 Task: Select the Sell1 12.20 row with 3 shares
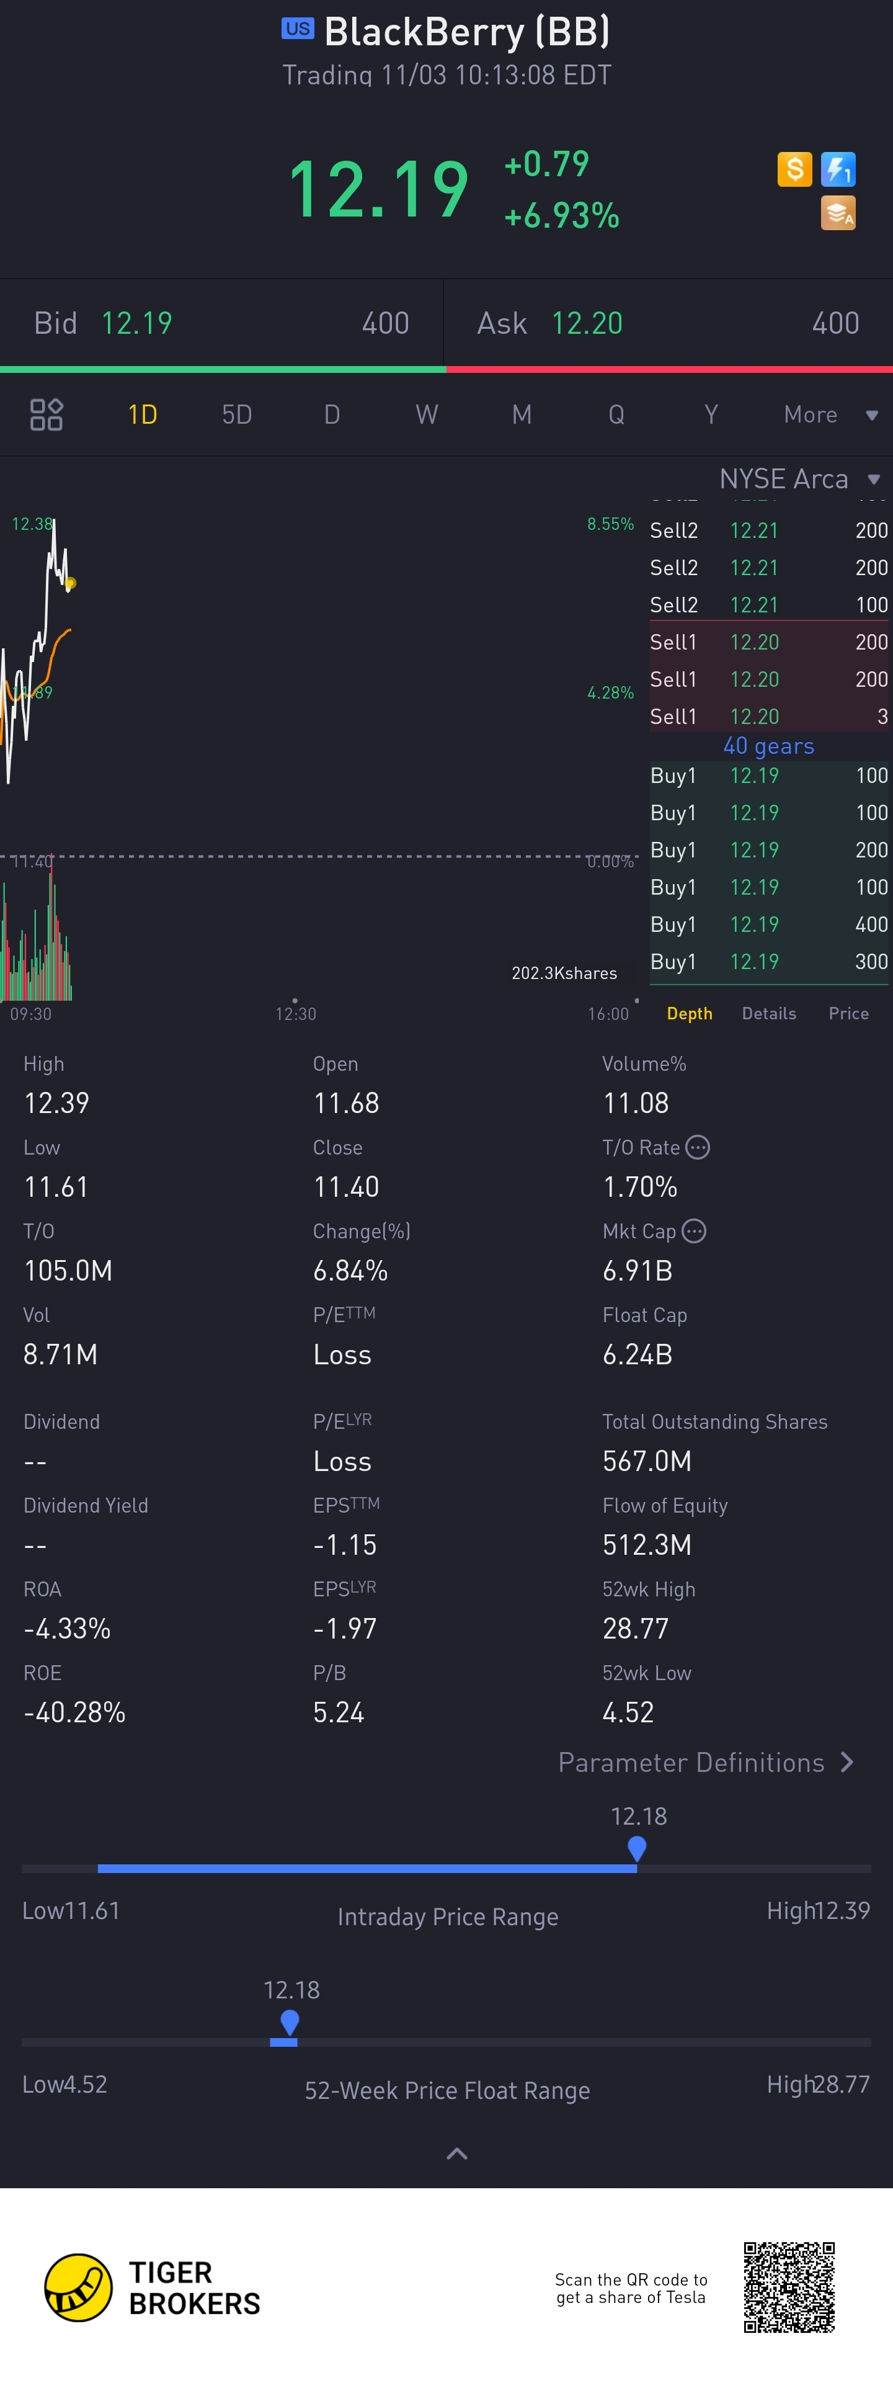[x=769, y=717]
